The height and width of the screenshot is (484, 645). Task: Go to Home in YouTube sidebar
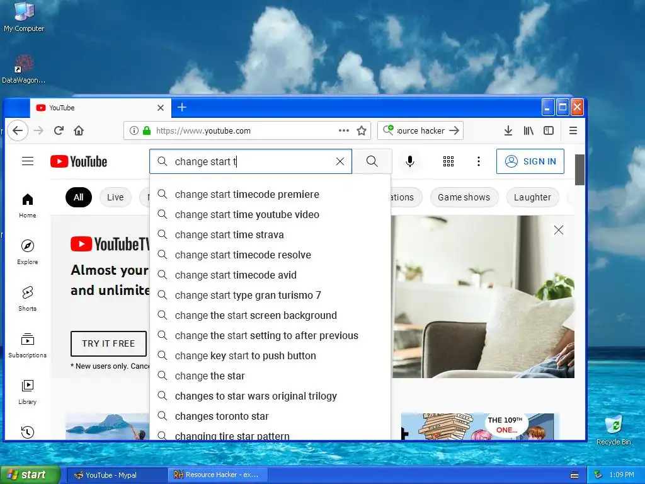click(x=28, y=205)
